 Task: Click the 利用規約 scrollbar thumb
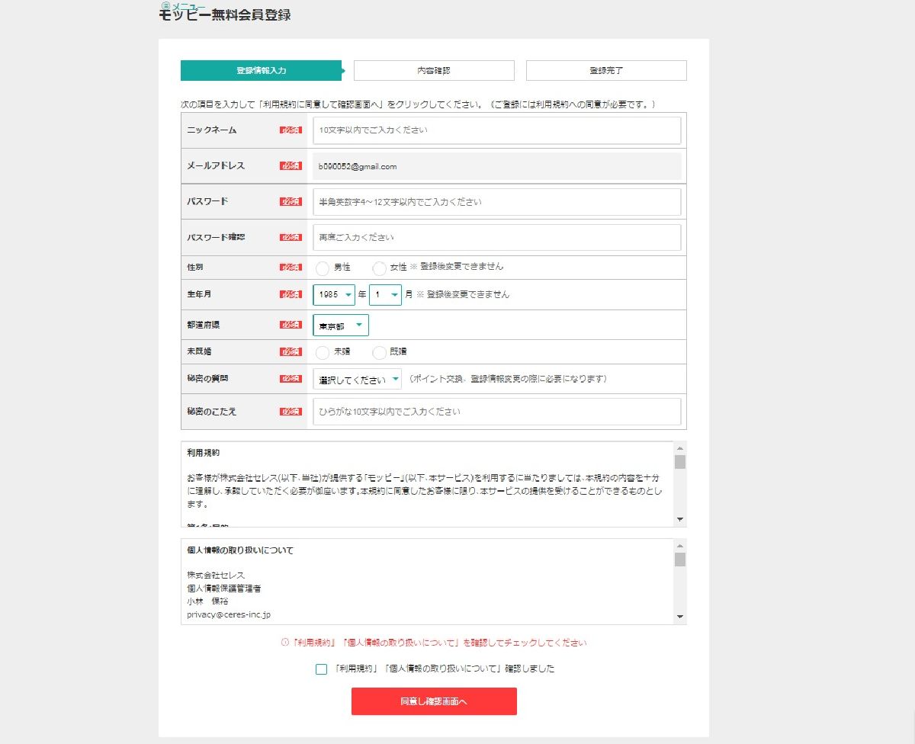click(x=680, y=462)
